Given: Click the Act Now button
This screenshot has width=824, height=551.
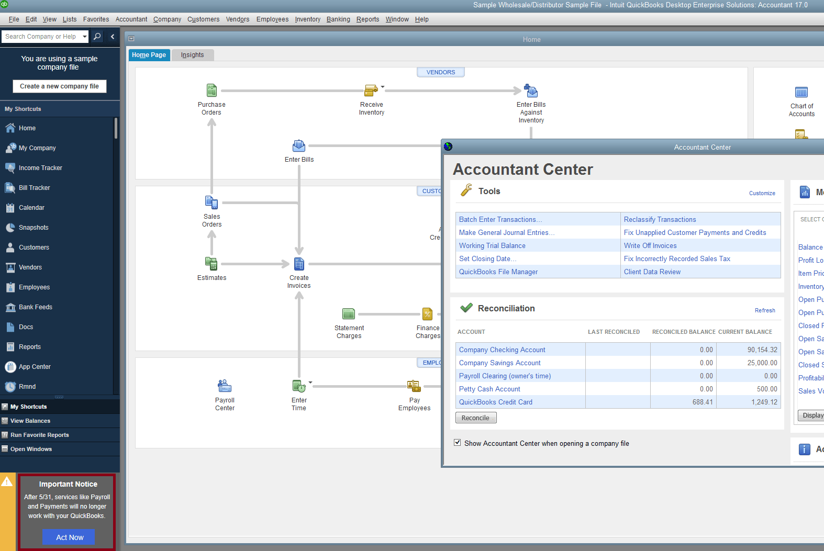Looking at the screenshot, I should click(x=69, y=537).
